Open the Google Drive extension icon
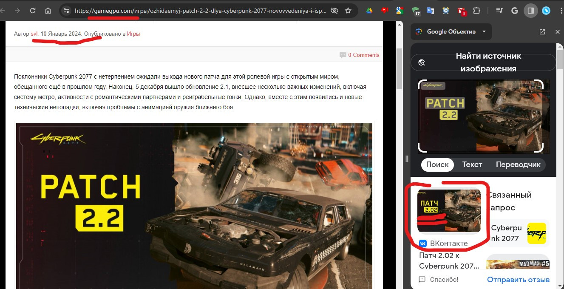This screenshot has height=289, width=564. (370, 11)
